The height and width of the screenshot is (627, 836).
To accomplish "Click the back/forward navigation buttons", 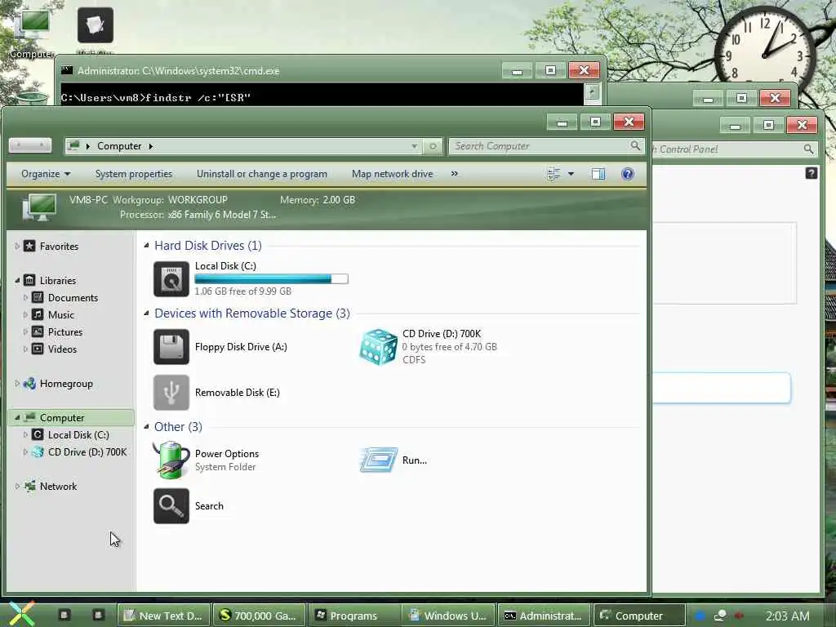I will [30, 145].
